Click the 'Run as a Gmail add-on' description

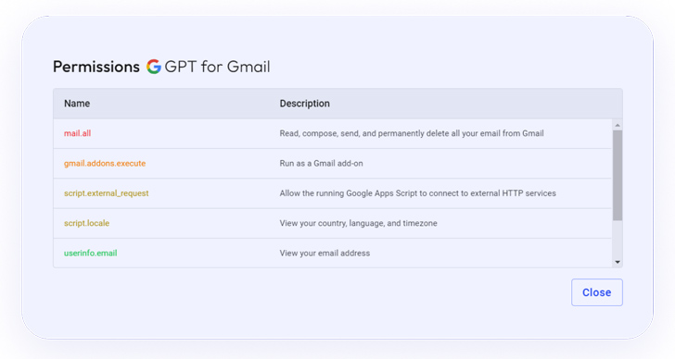click(x=321, y=163)
